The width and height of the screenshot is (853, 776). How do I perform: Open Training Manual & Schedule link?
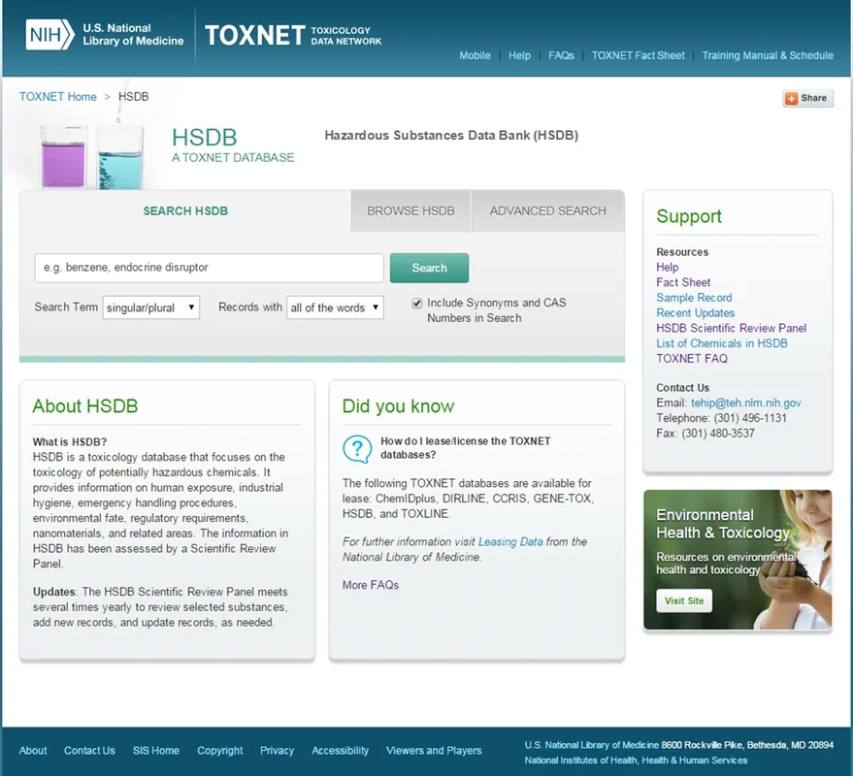point(768,55)
